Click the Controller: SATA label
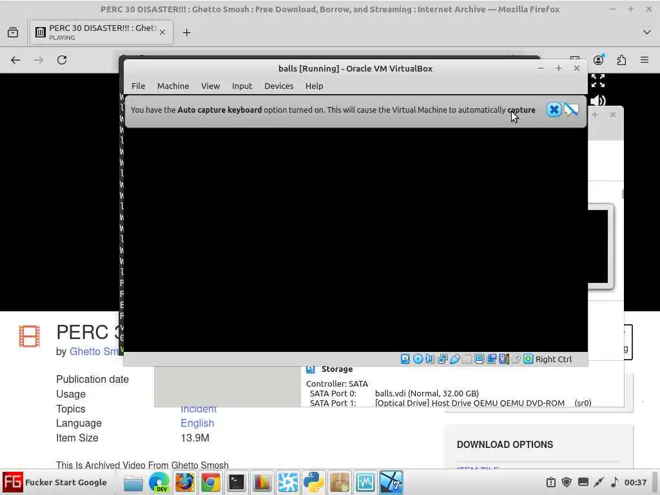Image resolution: width=660 pixels, height=495 pixels. [x=336, y=384]
